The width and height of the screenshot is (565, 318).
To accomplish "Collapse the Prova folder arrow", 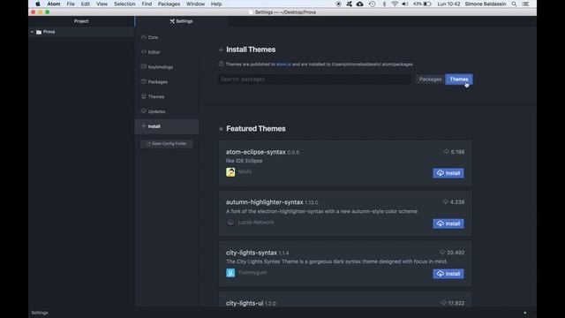I will coord(32,32).
